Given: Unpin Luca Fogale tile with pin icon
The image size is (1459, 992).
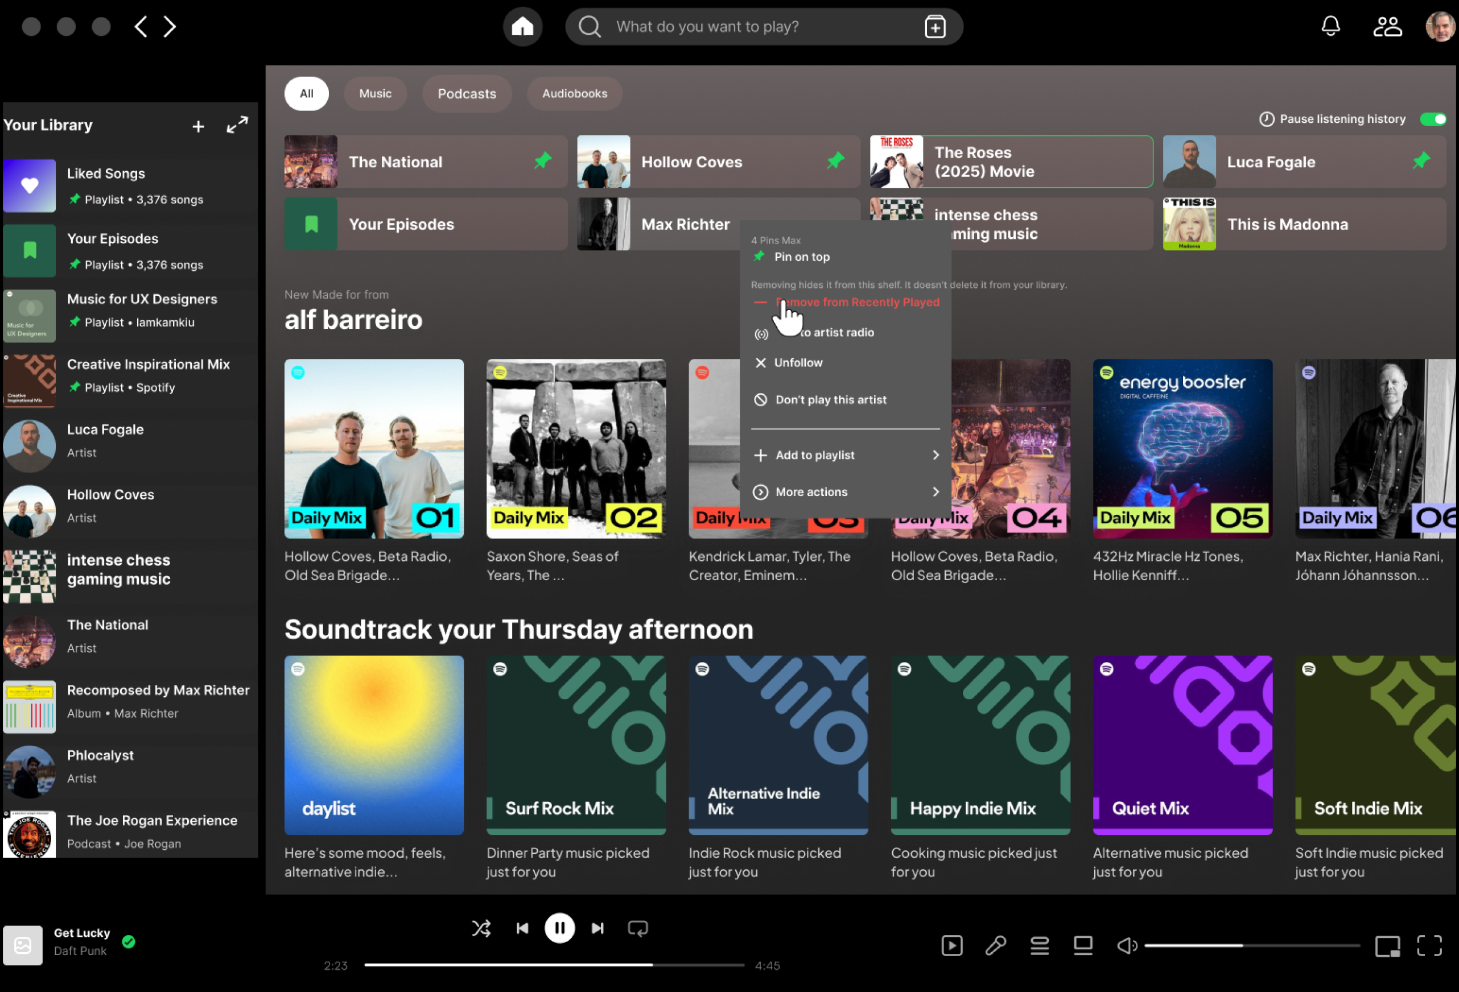Looking at the screenshot, I should 1421,161.
